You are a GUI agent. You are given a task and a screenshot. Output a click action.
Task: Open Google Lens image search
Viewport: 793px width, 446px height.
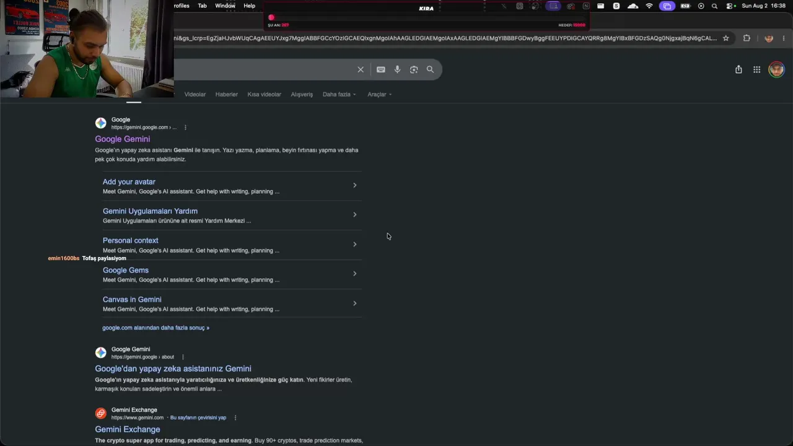[x=414, y=69]
